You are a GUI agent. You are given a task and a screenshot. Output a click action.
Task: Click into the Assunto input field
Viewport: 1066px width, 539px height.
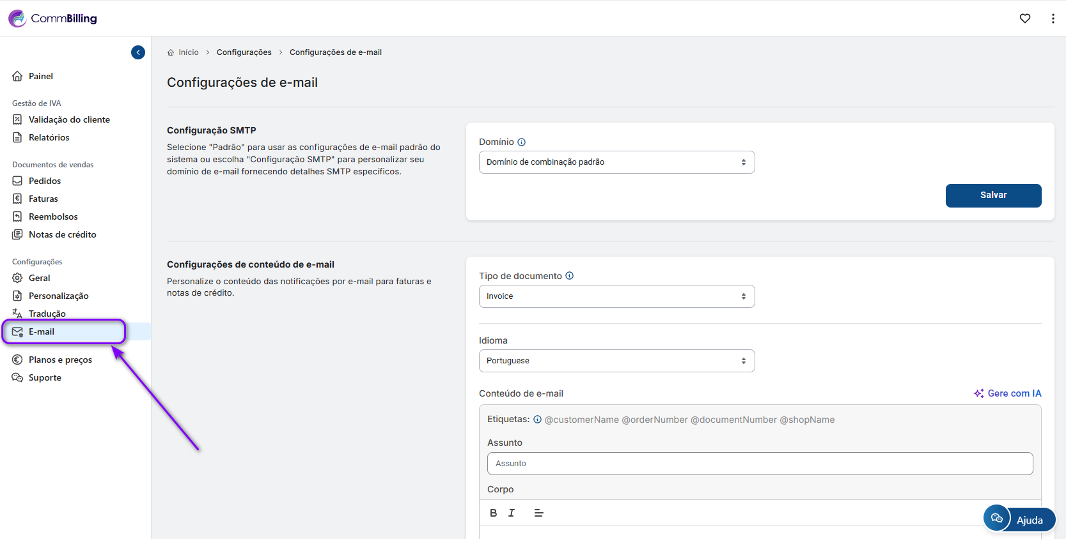(760, 464)
